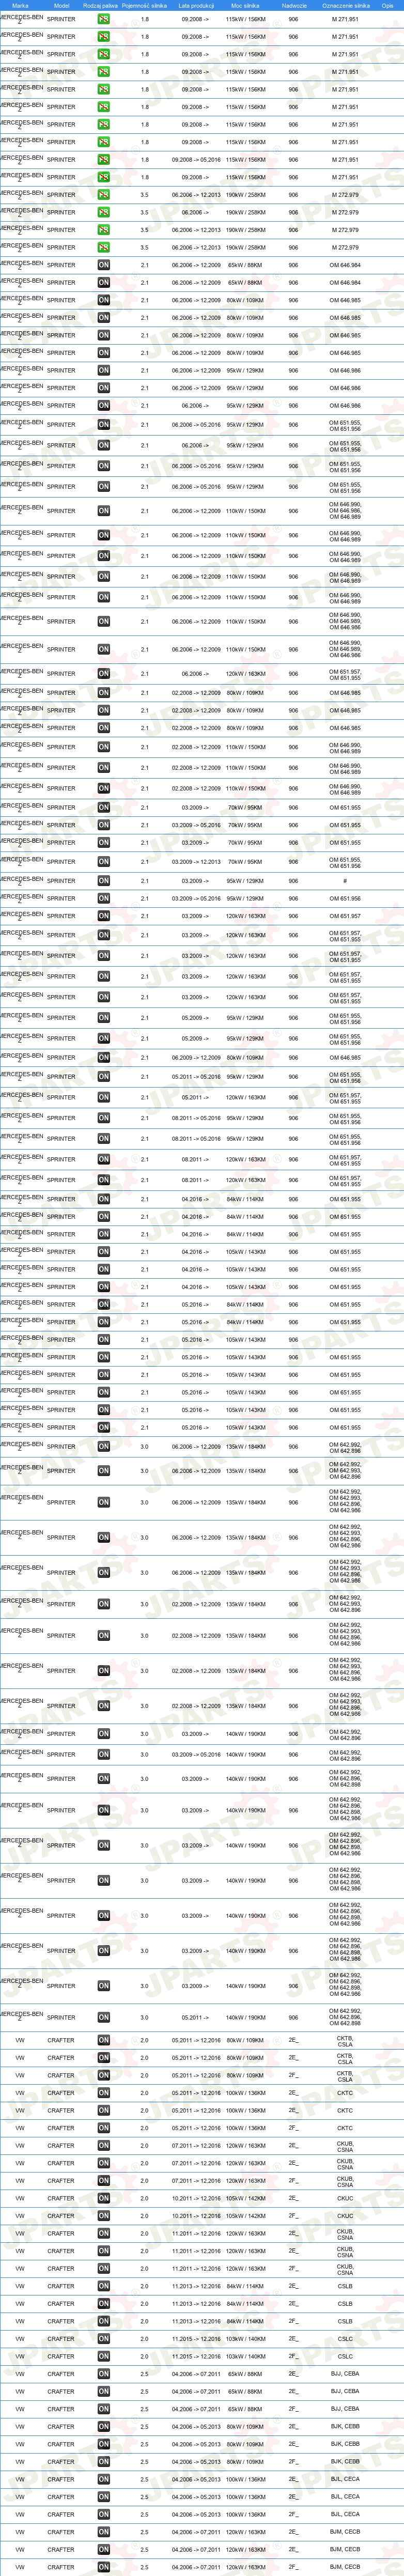The image size is (404, 2576).
Task: Click the Pojemność silnika column header
Action: pos(144,5)
